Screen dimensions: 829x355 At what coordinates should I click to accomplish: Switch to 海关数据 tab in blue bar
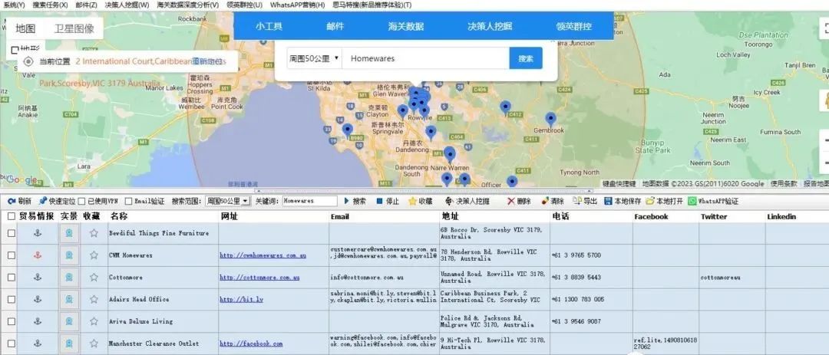405,26
